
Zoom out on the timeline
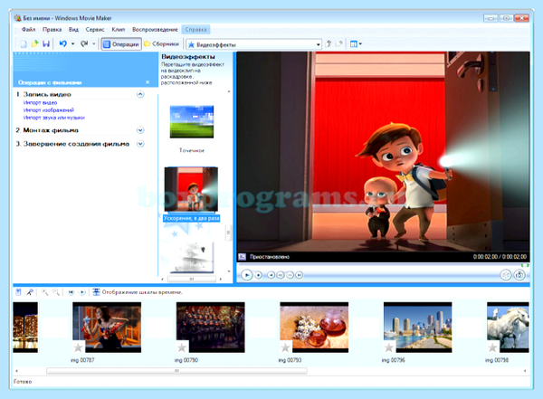[56, 292]
